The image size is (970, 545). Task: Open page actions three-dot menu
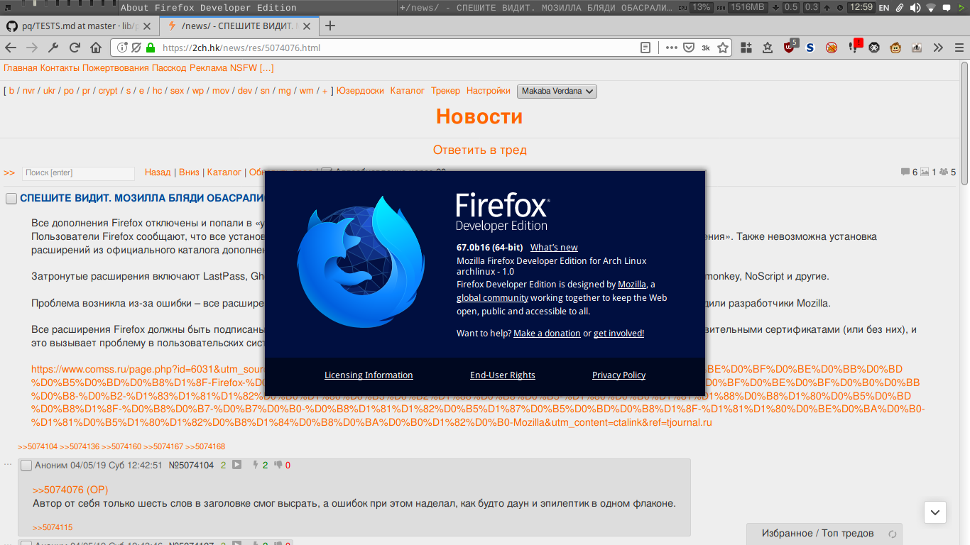coord(671,48)
